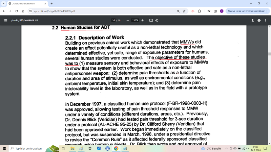Click the red extension icon in toolbar
271x152 pixels.
[193, 11]
